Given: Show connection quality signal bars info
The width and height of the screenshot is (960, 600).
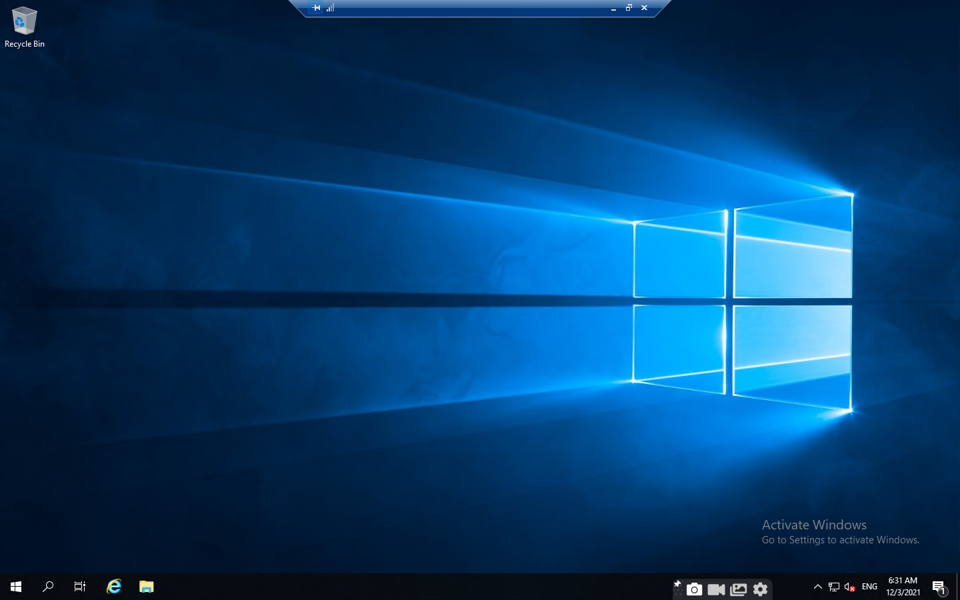Looking at the screenshot, I should 330,8.
